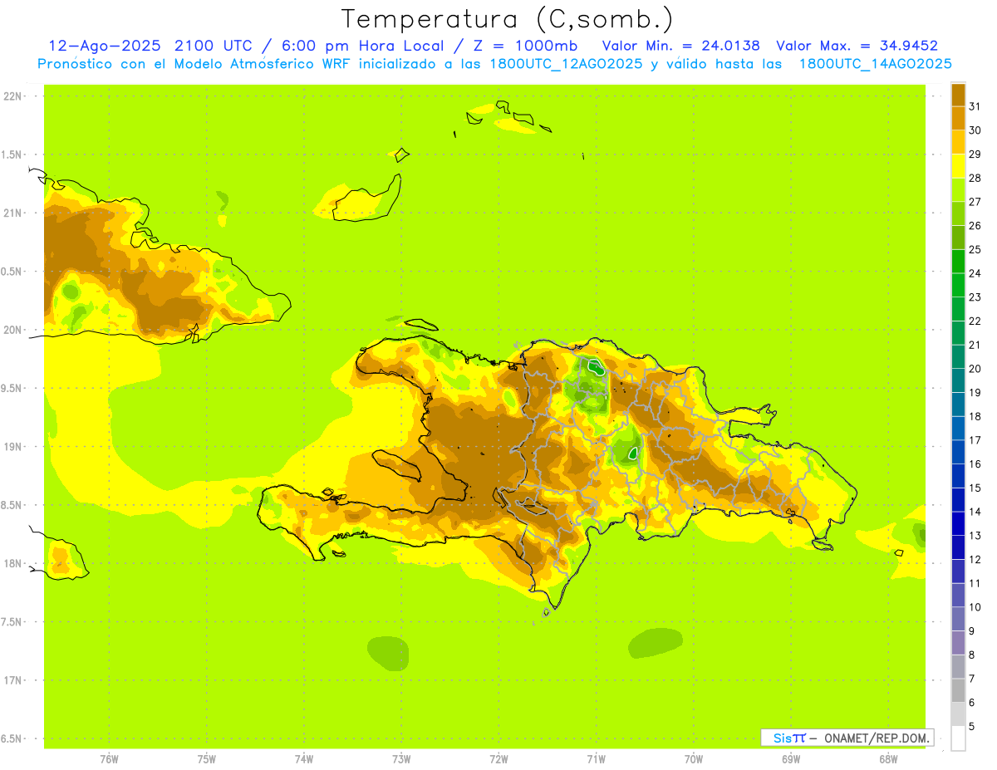Click the 'Valor Max. = 34.9452' text
Viewport: 997px width, 770px height.
click(x=857, y=46)
